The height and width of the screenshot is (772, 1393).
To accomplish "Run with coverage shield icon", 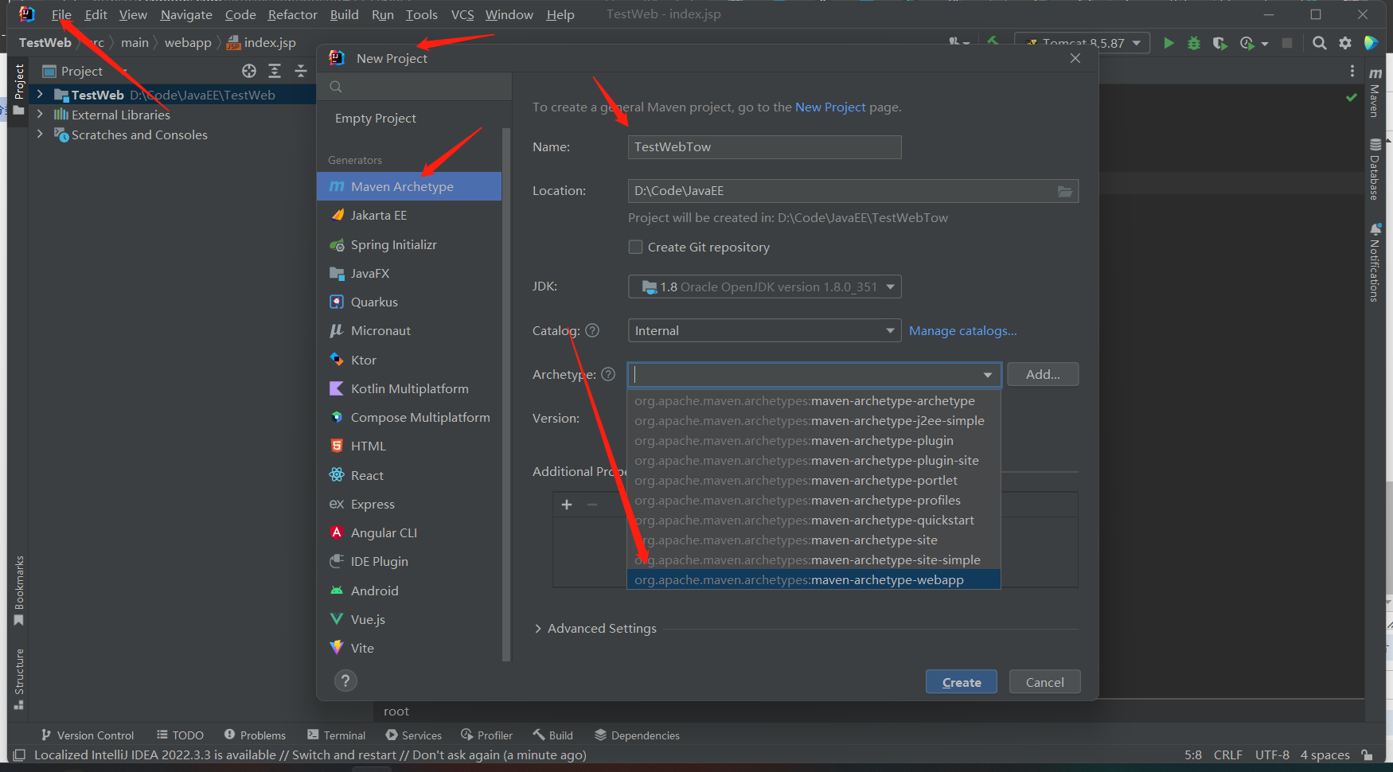I will click(x=1219, y=43).
